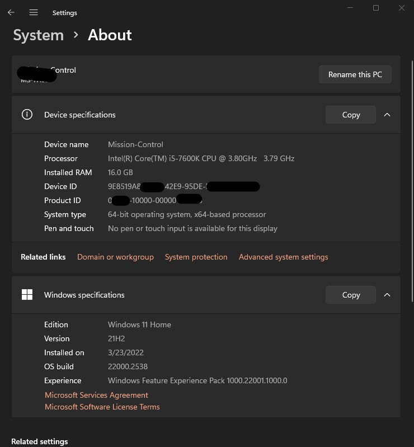Copy the Device specifications

351,115
